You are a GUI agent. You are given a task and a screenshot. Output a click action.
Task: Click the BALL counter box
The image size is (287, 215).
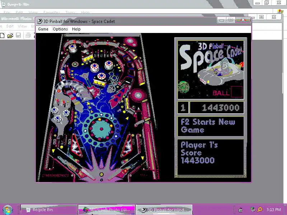[237, 92]
